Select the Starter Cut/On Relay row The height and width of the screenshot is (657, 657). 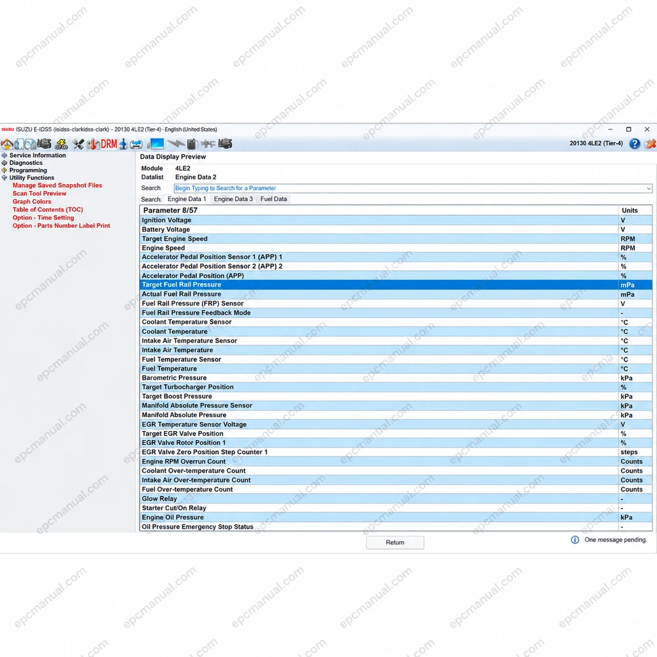[x=396, y=508]
